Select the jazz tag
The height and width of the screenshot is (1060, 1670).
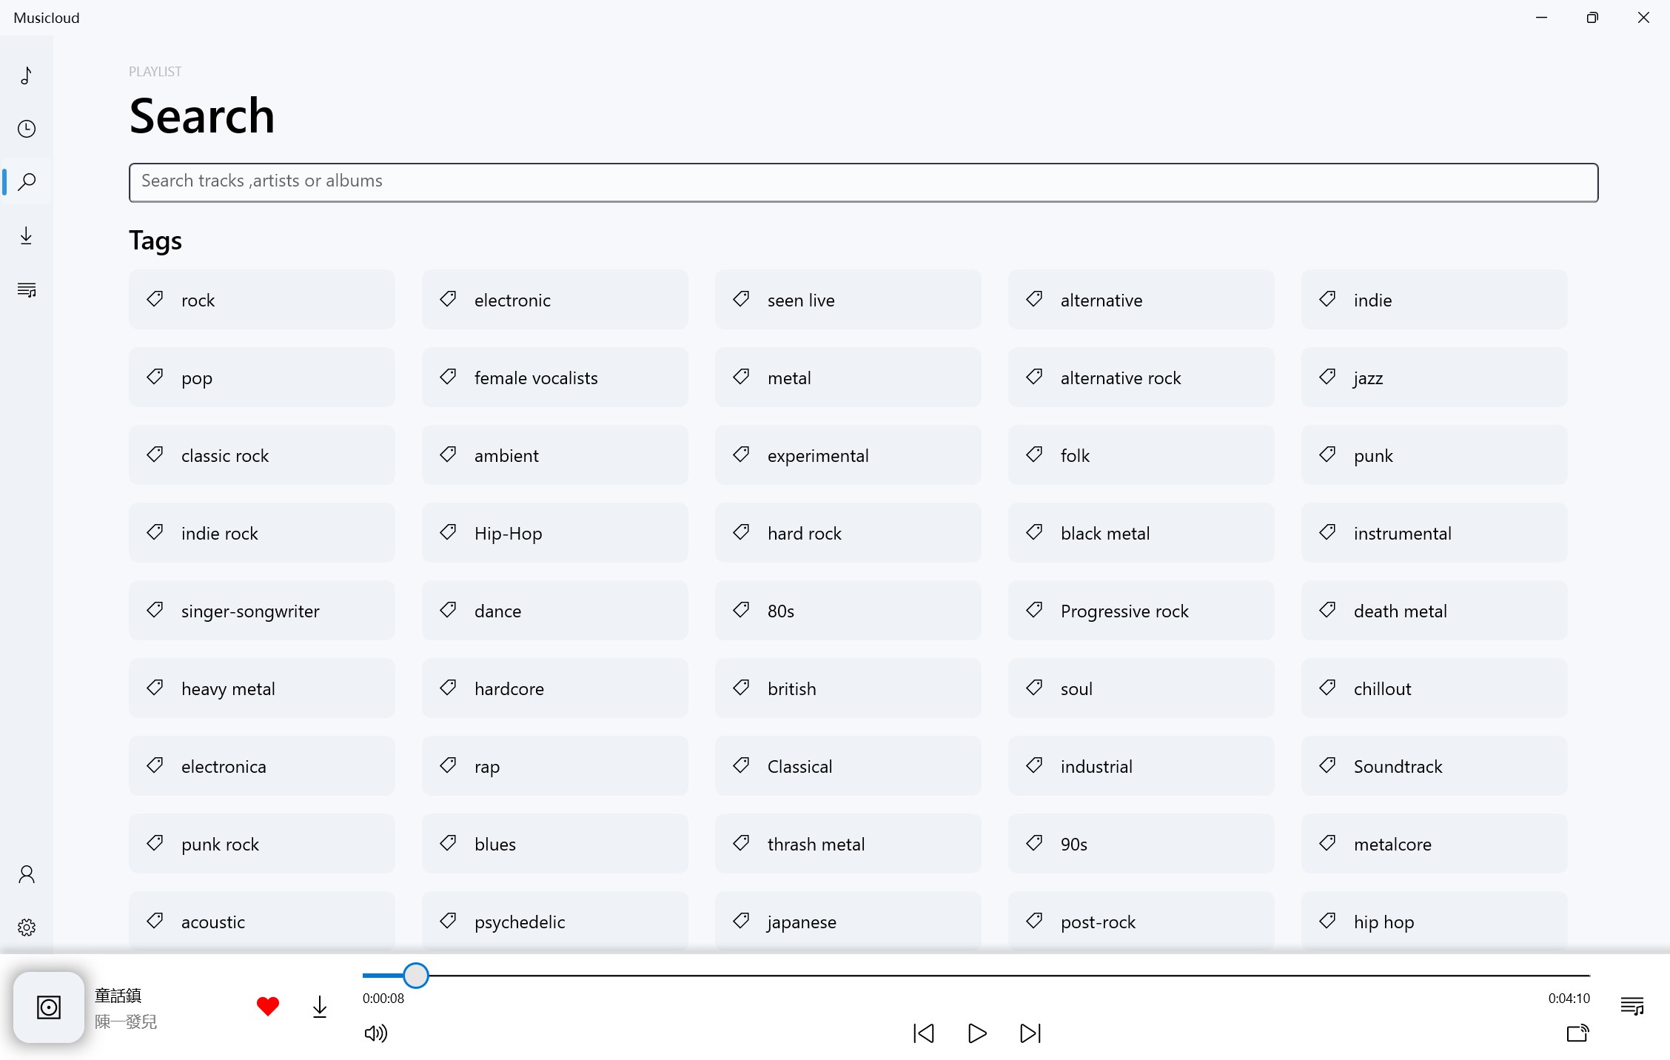coord(1433,378)
